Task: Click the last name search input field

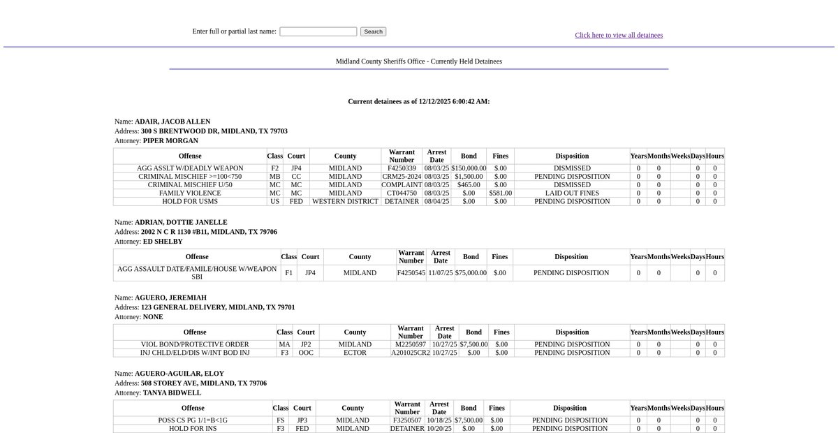Action: [x=318, y=31]
